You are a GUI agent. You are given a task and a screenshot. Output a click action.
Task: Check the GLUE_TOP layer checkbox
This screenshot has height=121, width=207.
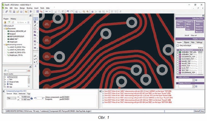pyautogui.click(x=178, y=68)
